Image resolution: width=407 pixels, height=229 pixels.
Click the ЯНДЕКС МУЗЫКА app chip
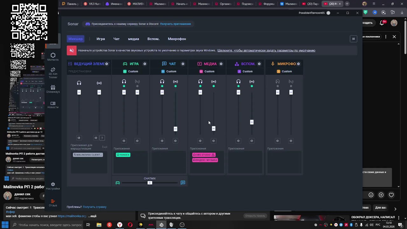pos(205,160)
